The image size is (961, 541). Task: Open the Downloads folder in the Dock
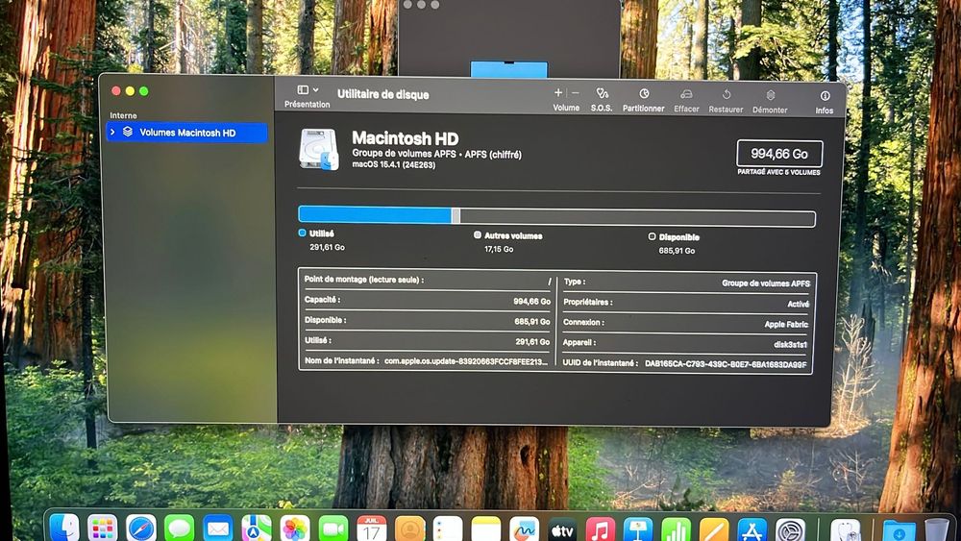tap(899, 530)
